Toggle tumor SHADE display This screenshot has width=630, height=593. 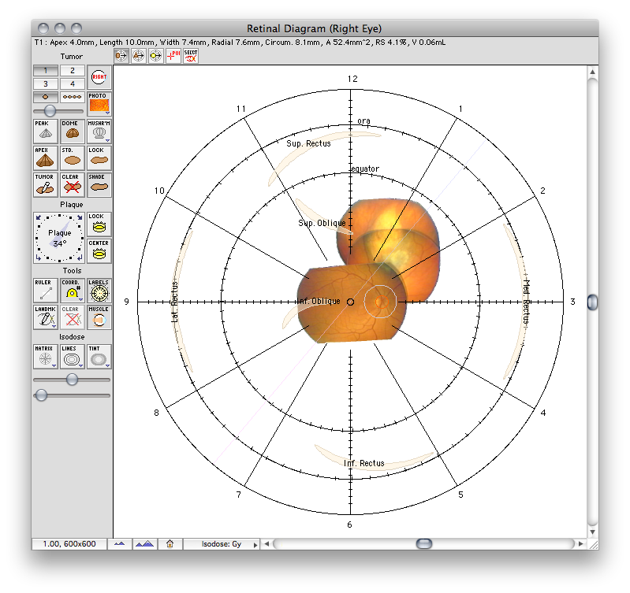pos(99,184)
